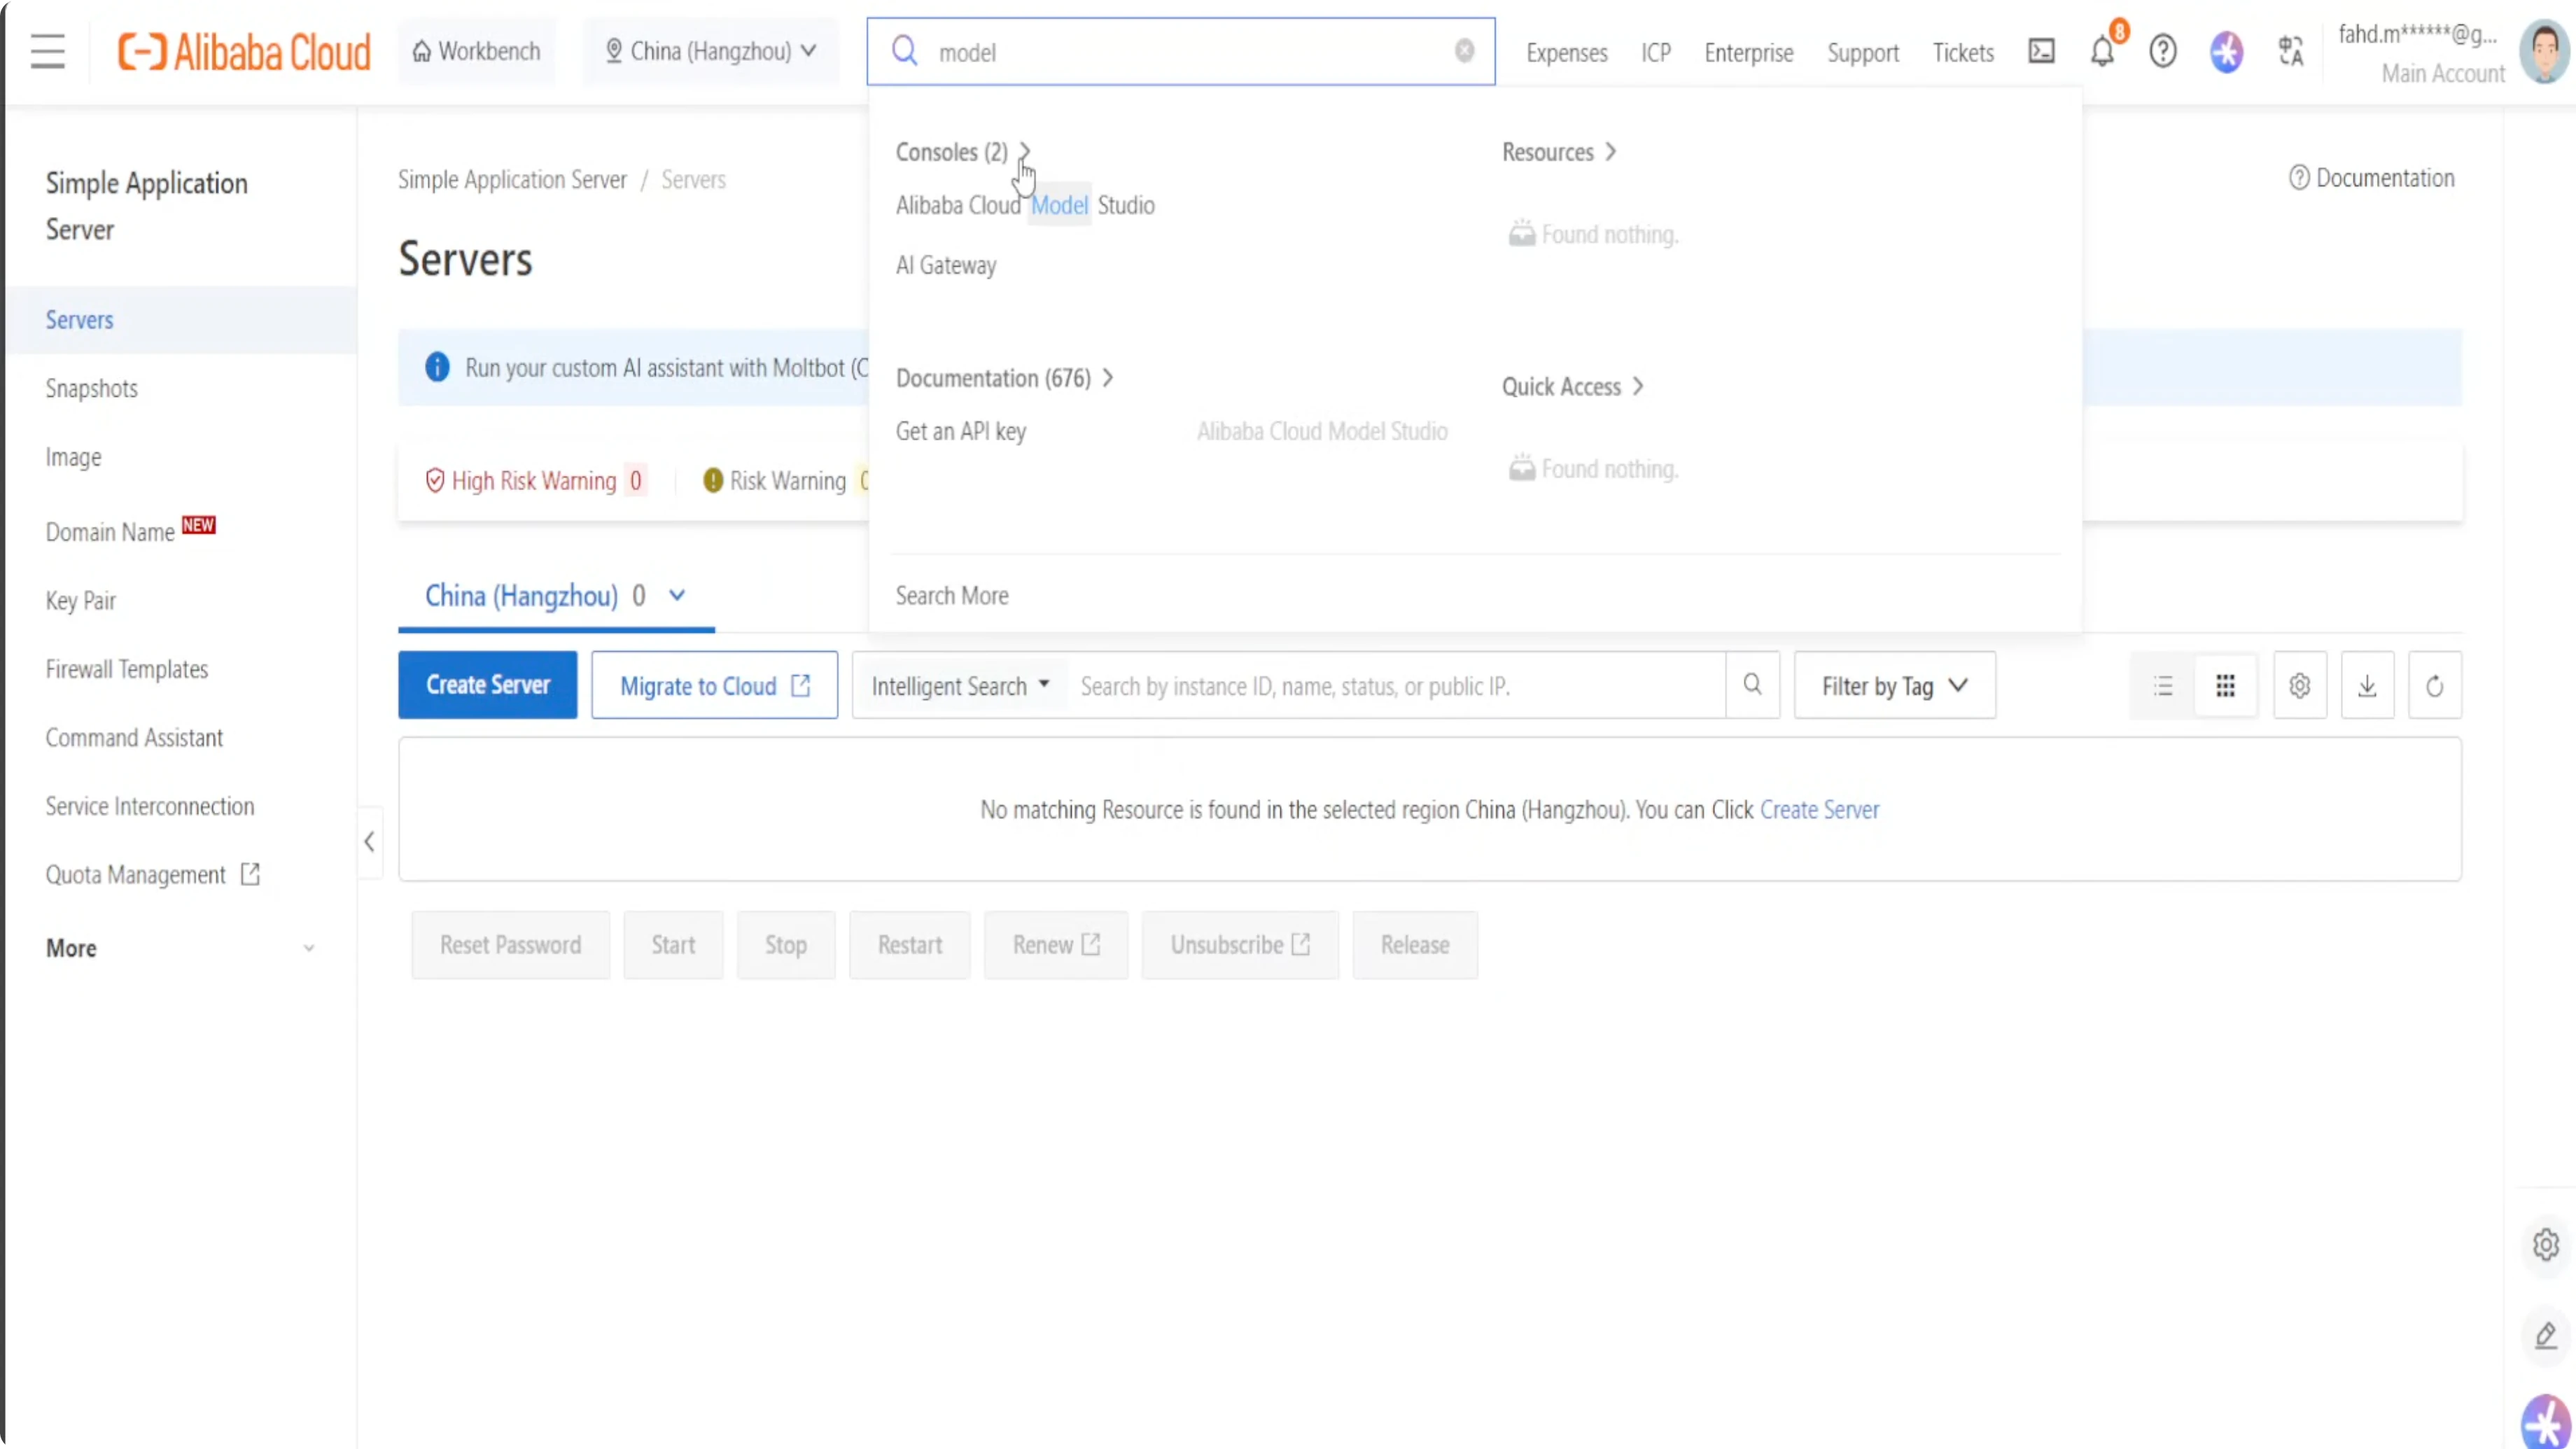The width and height of the screenshot is (2576, 1449).
Task: Switch language with the translate icon
Action: point(2290,51)
